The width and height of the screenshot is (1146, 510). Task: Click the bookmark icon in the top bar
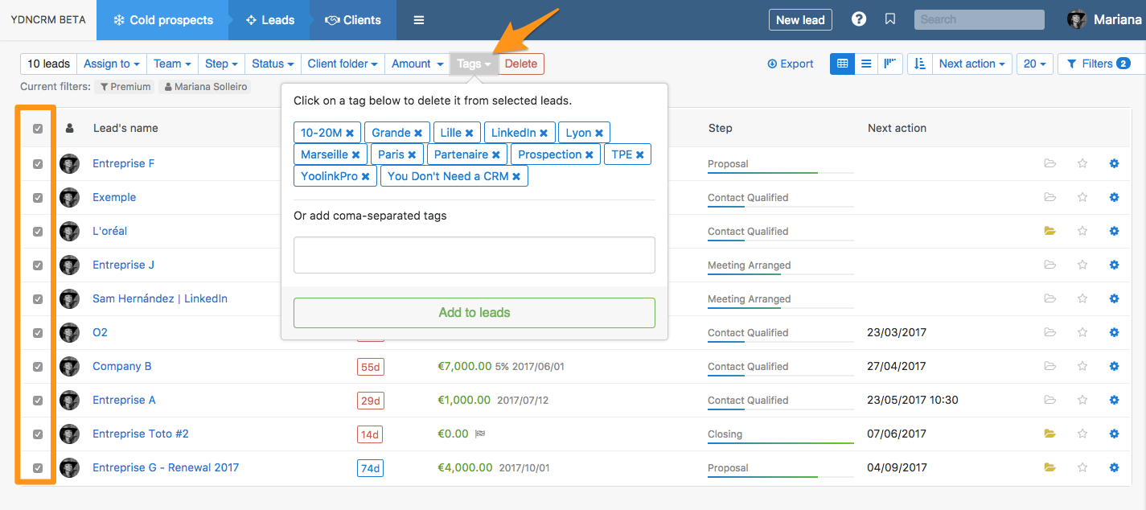(x=889, y=19)
